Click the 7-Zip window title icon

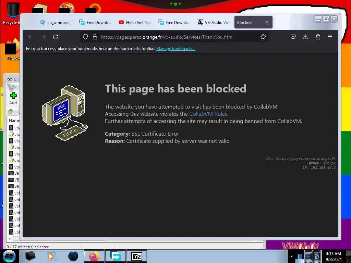pos(10,79)
